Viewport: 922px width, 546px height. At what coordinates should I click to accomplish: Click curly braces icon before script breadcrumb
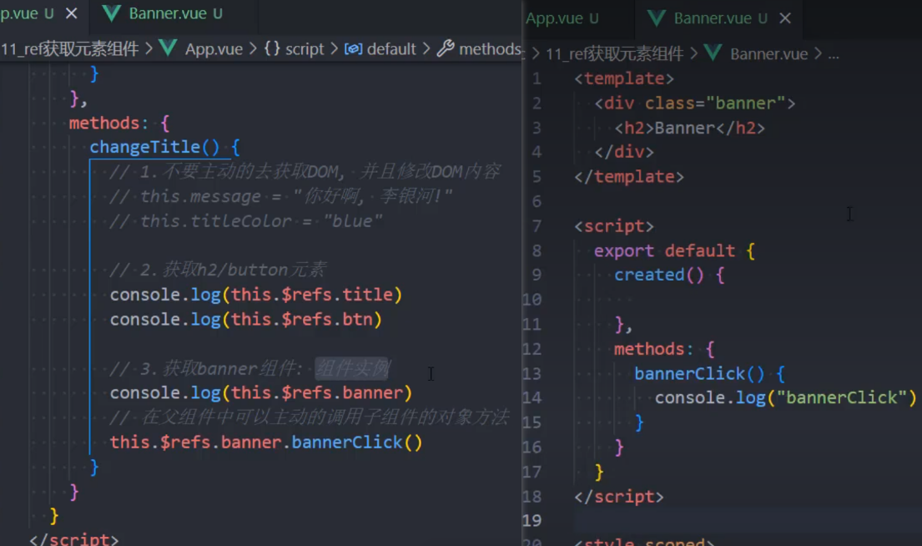click(272, 48)
